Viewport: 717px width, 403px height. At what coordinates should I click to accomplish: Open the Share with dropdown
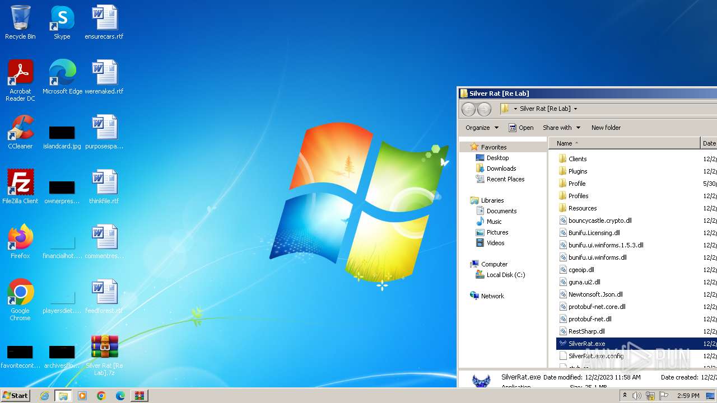561,128
